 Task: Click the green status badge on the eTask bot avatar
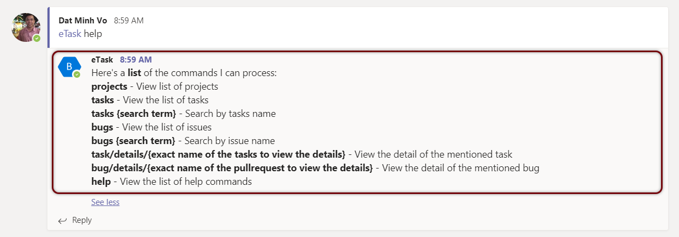pos(77,74)
